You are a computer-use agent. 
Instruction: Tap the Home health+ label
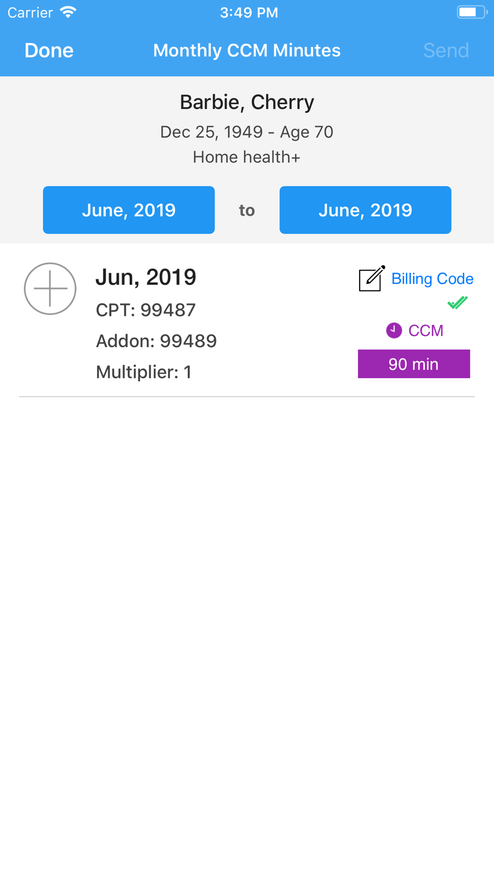click(247, 157)
